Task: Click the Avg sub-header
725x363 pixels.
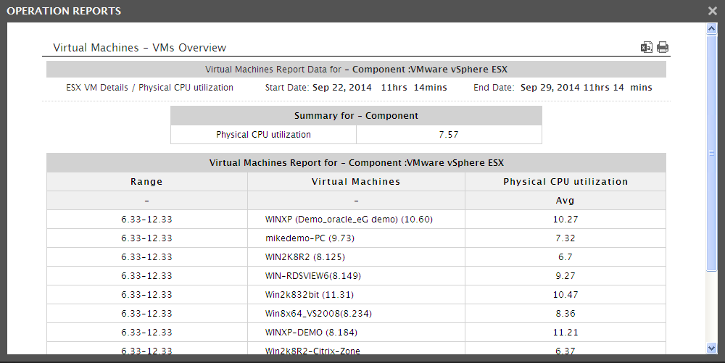Action: pyautogui.click(x=565, y=201)
